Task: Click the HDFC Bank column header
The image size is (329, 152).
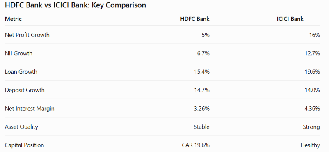Action: [195, 19]
